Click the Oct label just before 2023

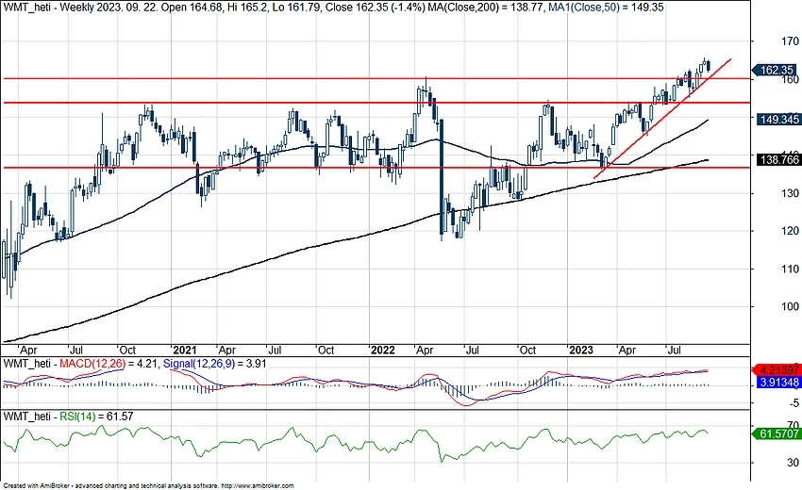click(x=527, y=350)
